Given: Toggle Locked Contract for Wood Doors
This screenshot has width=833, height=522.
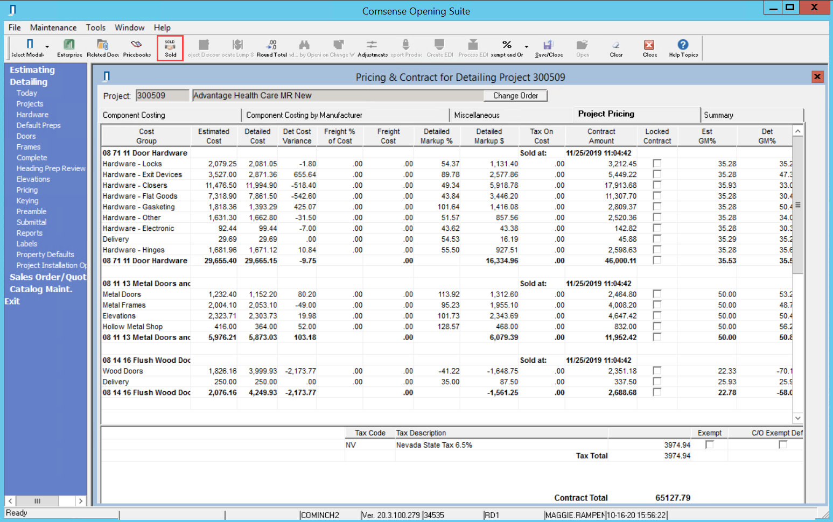Looking at the screenshot, I should point(657,370).
